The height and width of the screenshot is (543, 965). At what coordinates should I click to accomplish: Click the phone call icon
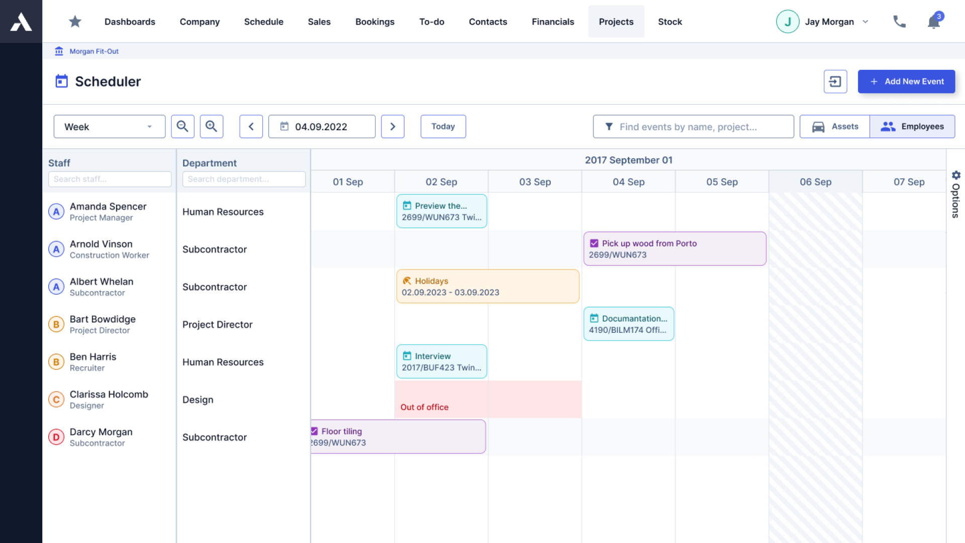[899, 22]
